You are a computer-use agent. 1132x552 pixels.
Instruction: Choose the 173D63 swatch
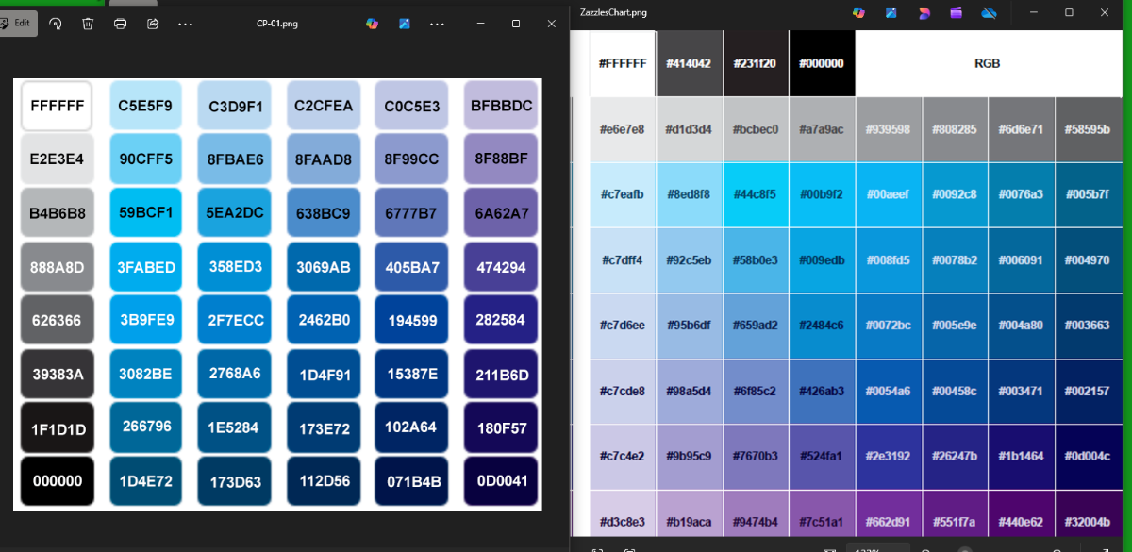pos(235,481)
